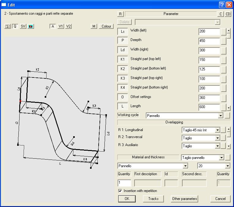Switch to the V1 view
The image size is (234, 207).
61,26
